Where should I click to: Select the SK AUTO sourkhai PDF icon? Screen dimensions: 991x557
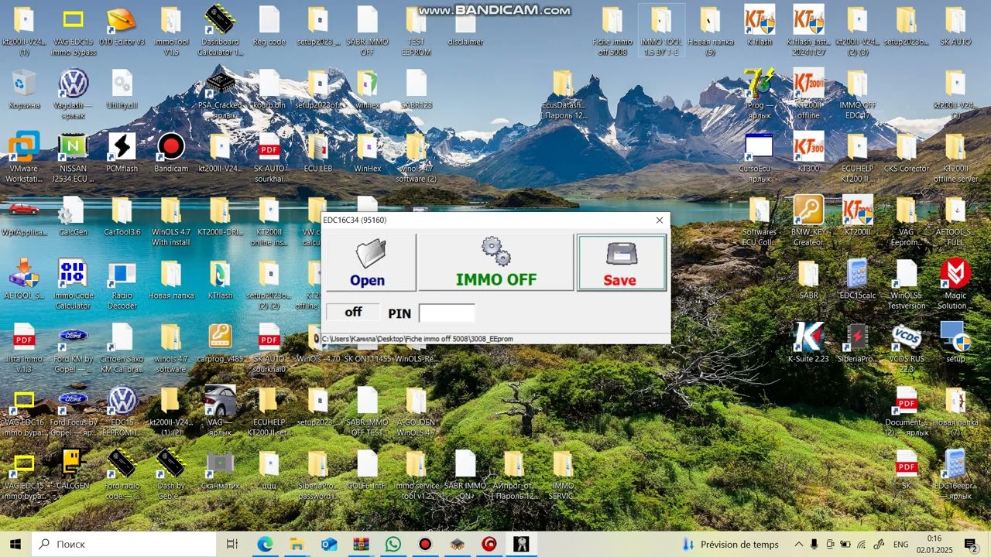tap(269, 158)
